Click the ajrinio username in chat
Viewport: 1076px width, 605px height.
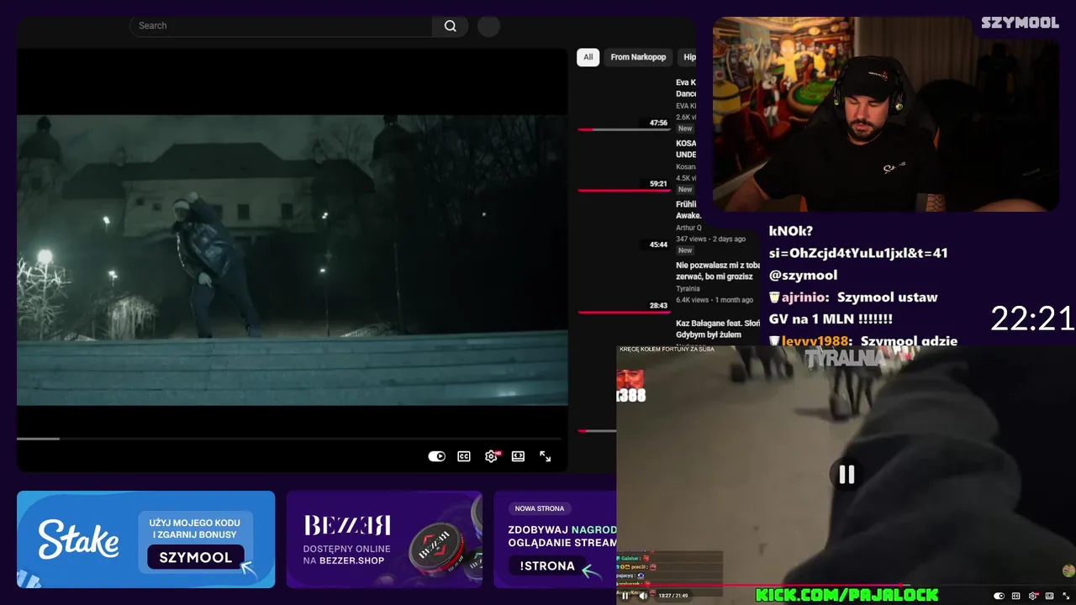[804, 297]
